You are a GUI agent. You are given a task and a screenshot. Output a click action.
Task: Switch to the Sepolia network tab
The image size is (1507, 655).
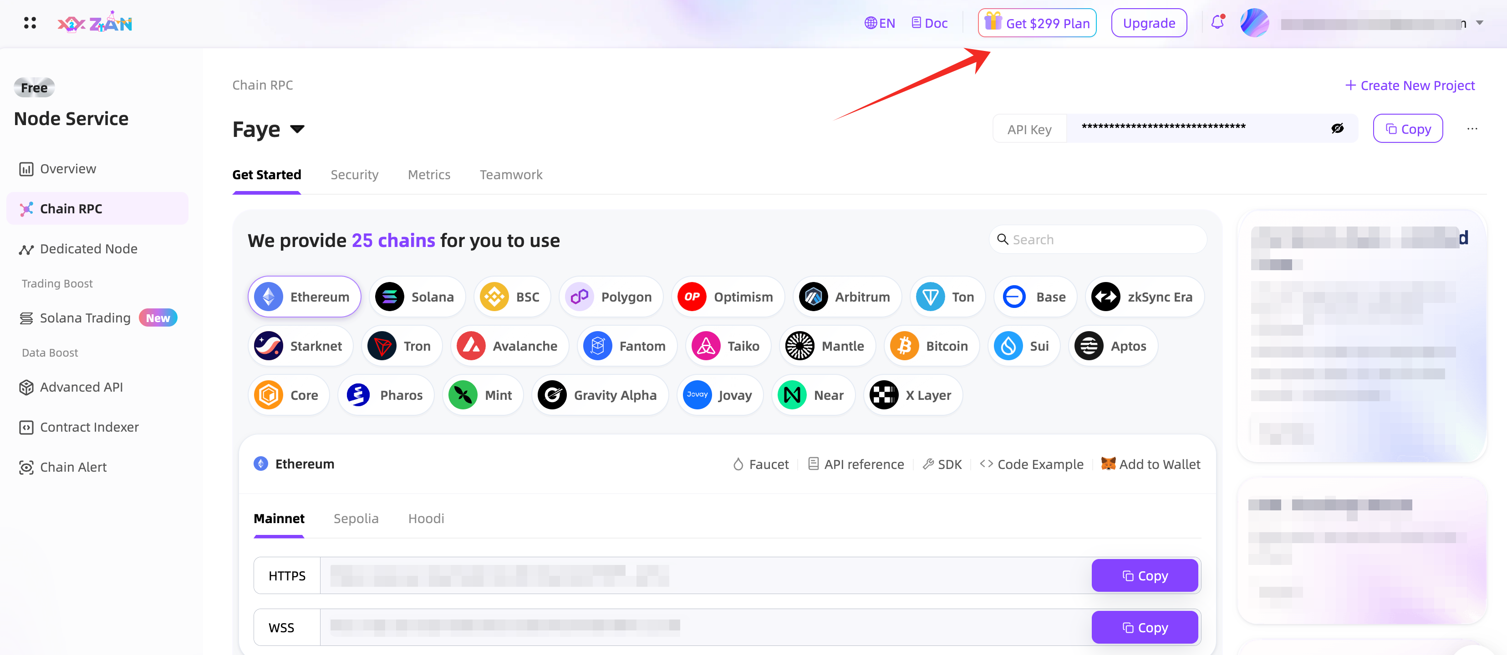click(356, 518)
